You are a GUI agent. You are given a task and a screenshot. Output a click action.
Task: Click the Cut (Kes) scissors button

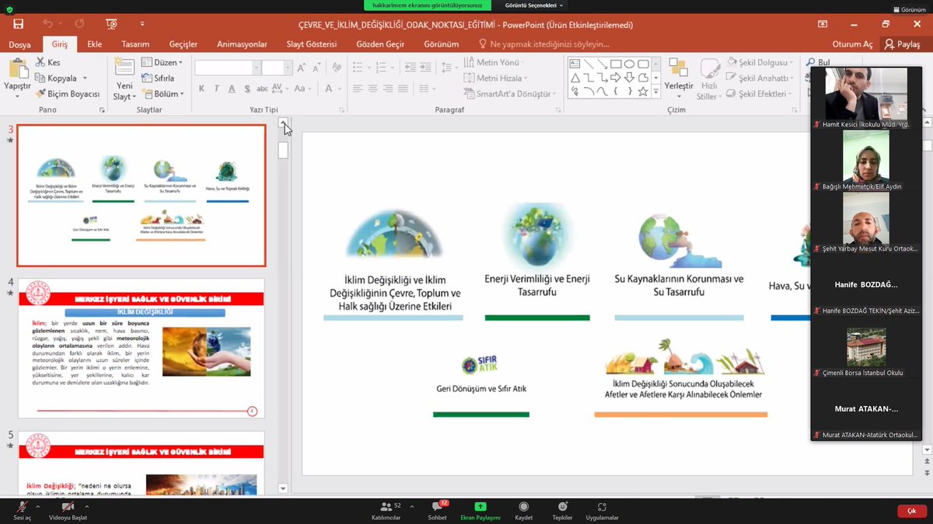(x=47, y=62)
